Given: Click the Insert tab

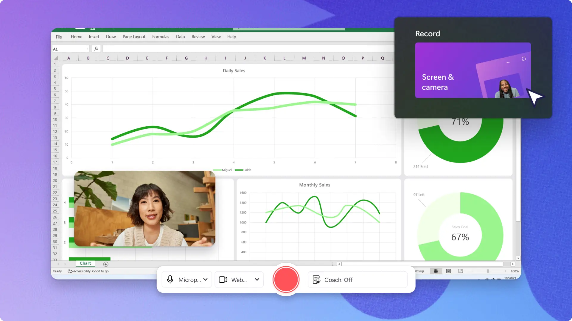Looking at the screenshot, I should 94,37.
